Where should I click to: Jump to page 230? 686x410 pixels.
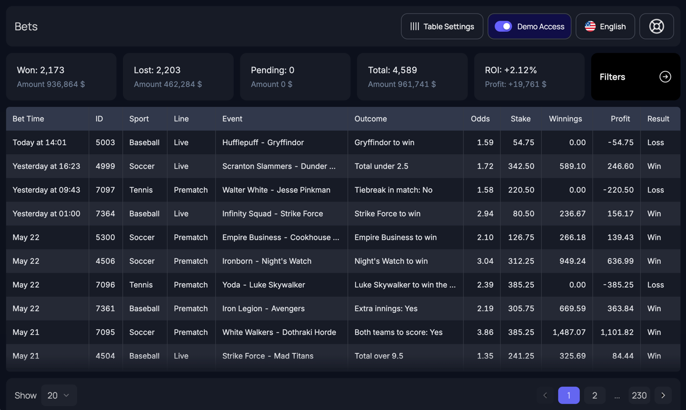pyautogui.click(x=639, y=395)
